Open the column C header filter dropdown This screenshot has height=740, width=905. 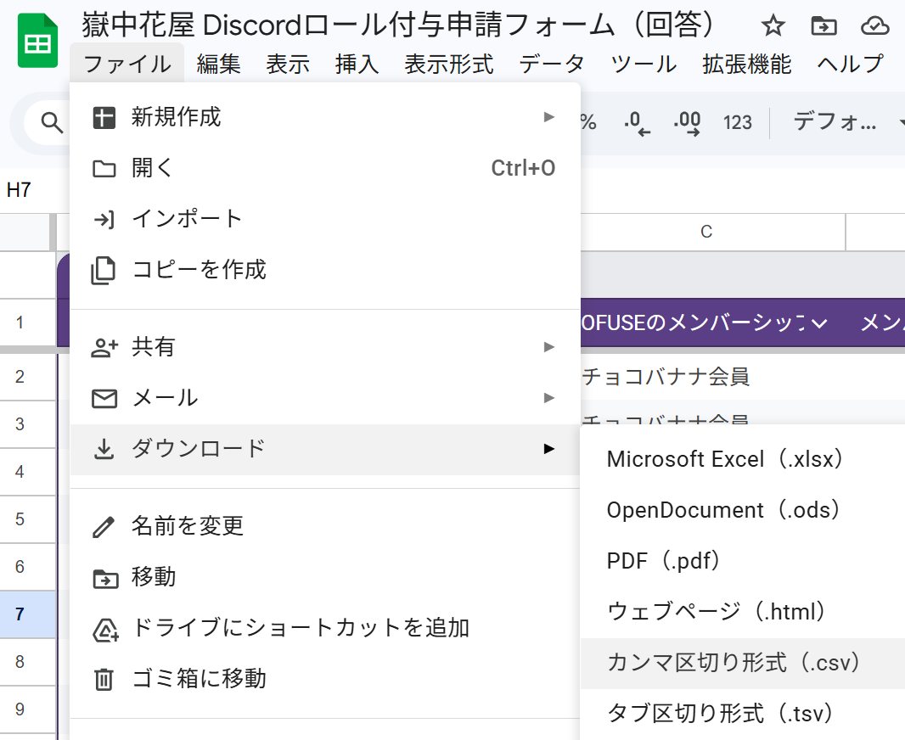pyautogui.click(x=819, y=323)
